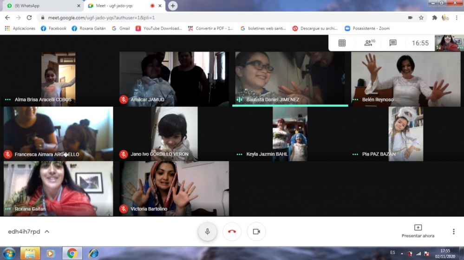
Task: Open the Facebook bookmark
Action: coord(53,28)
